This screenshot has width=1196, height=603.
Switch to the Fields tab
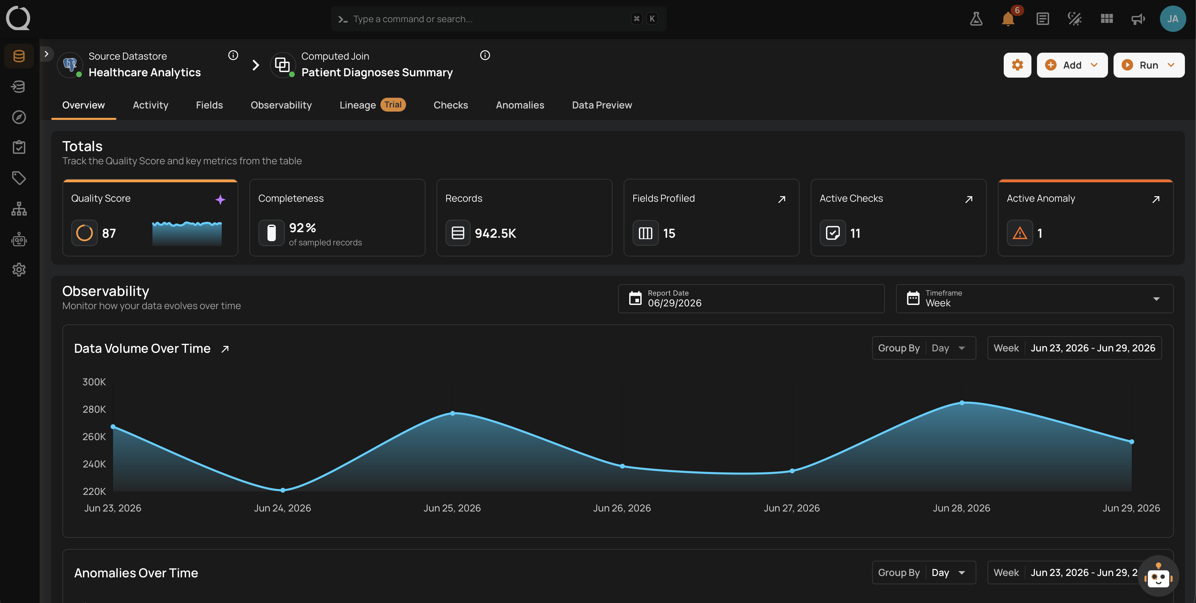[x=209, y=105]
